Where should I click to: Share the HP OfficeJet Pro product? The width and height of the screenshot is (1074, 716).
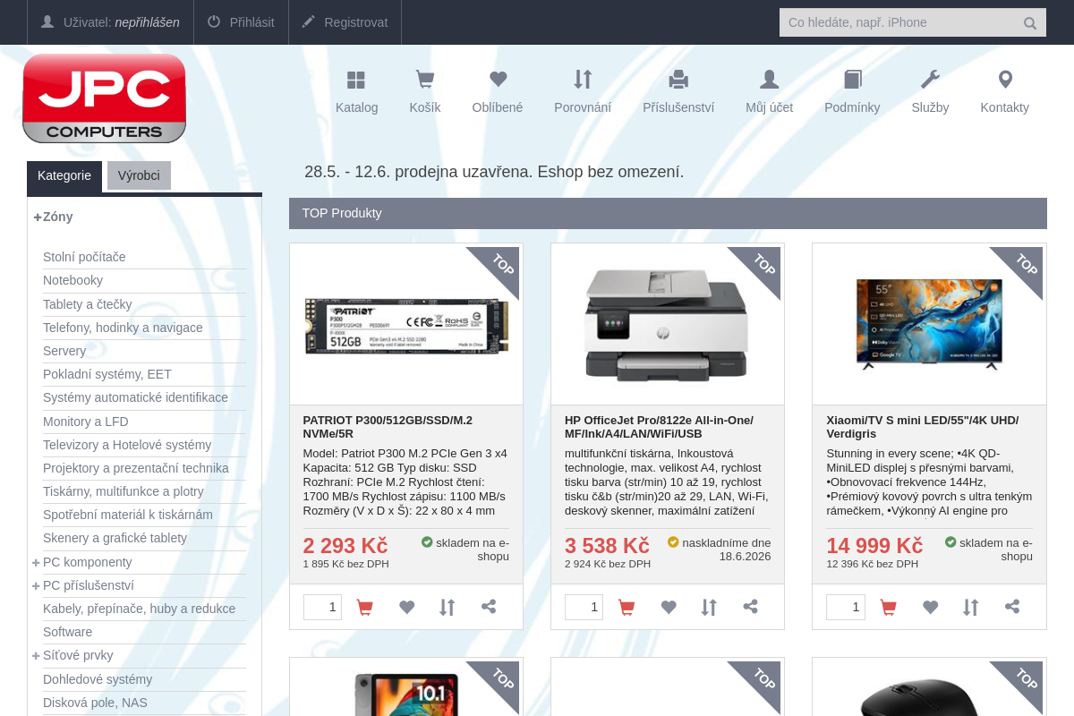pyautogui.click(x=750, y=607)
